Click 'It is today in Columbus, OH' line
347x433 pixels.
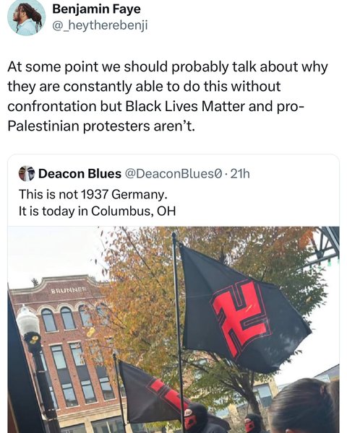pyautogui.click(x=97, y=211)
